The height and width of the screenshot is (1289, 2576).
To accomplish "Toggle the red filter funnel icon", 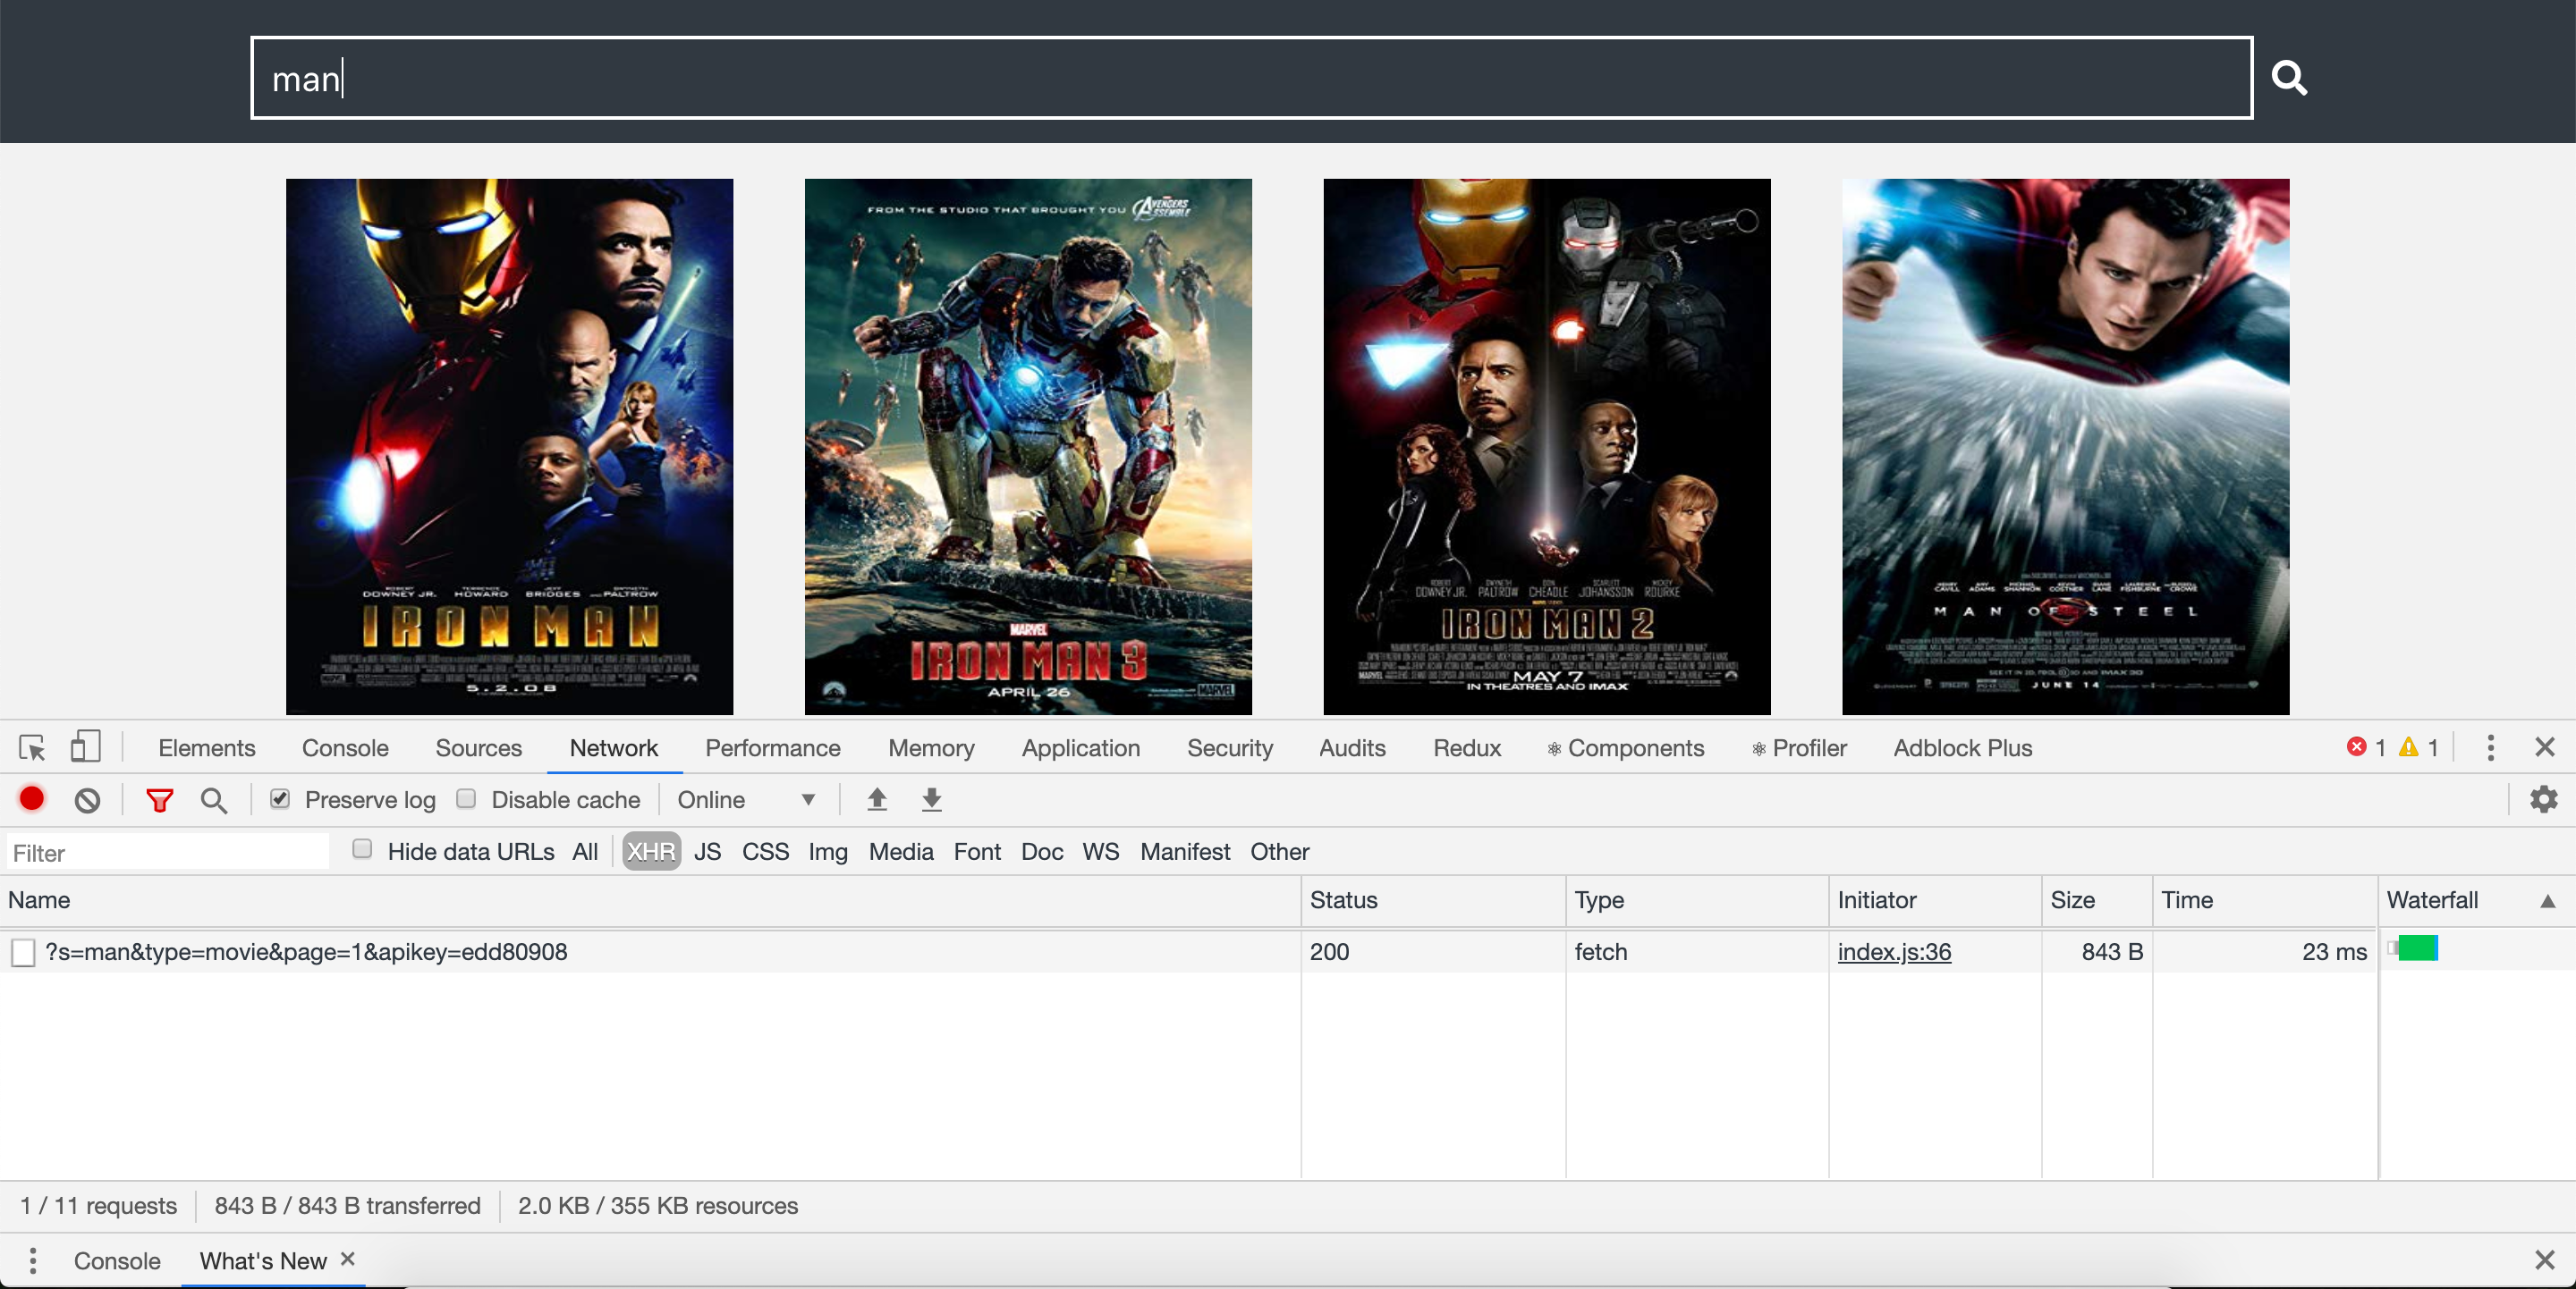I will pos(159,800).
